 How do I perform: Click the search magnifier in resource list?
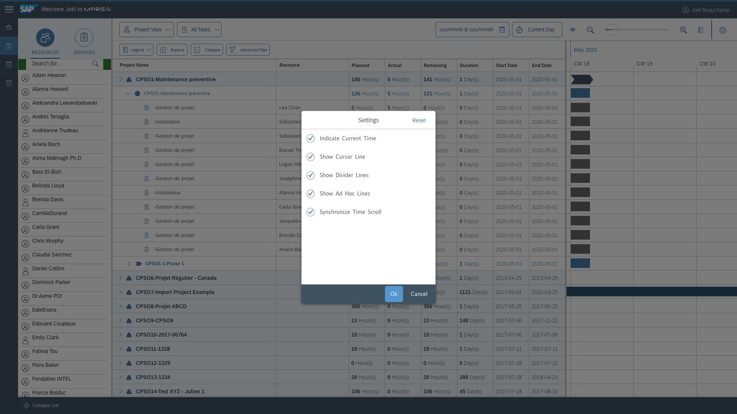[96, 64]
